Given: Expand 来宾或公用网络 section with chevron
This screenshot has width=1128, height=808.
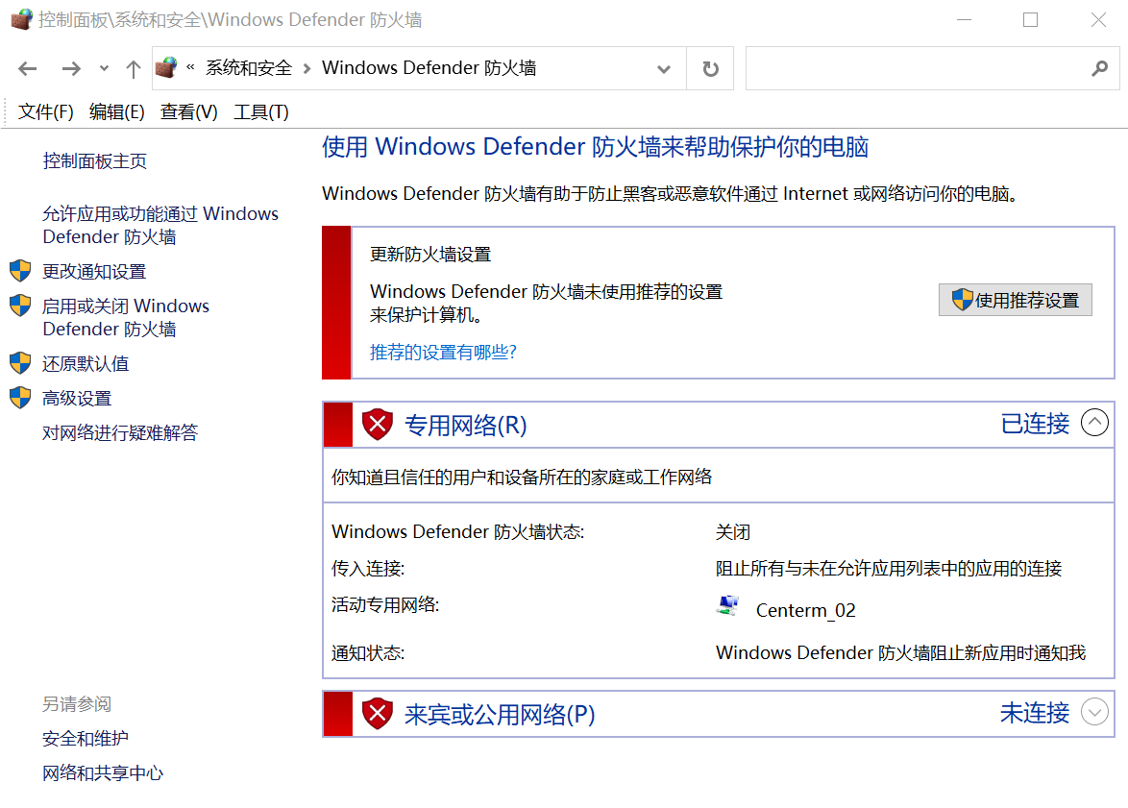Looking at the screenshot, I should point(1094,712).
